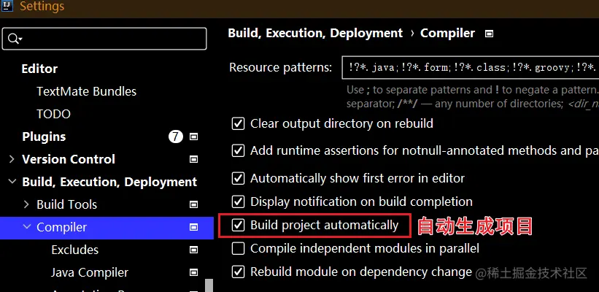Disable Build project automatically checkbox
The width and height of the screenshot is (599, 292).
[x=238, y=225]
